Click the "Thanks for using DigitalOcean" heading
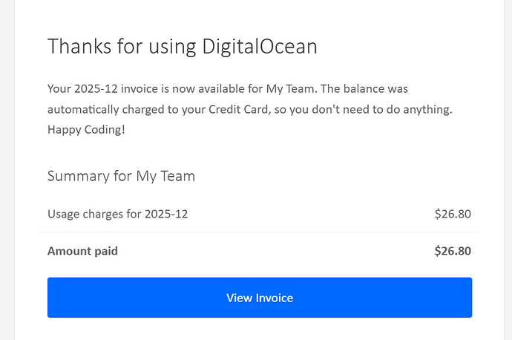Screen dimensions: 512x340 click(x=182, y=46)
